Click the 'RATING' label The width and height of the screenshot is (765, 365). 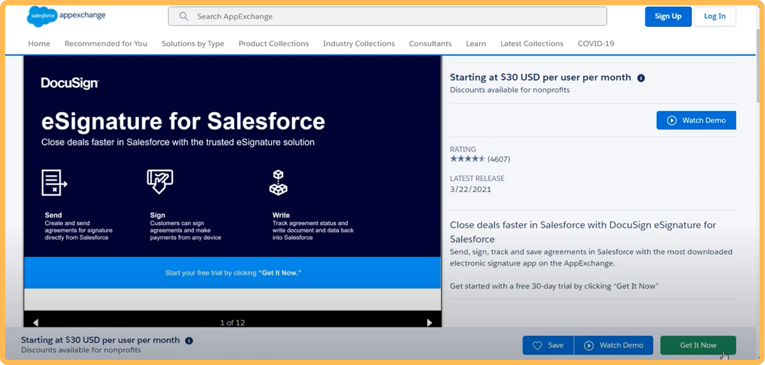[x=463, y=149]
